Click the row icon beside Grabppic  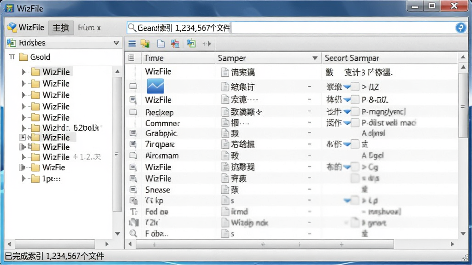tap(133, 133)
